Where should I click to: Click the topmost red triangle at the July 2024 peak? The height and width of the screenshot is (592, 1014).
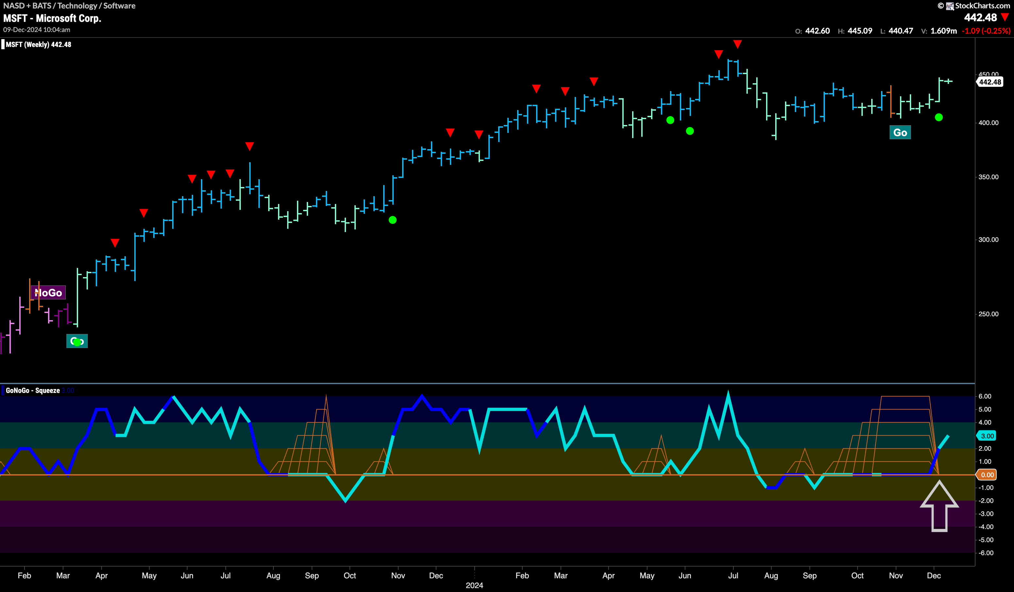(737, 44)
